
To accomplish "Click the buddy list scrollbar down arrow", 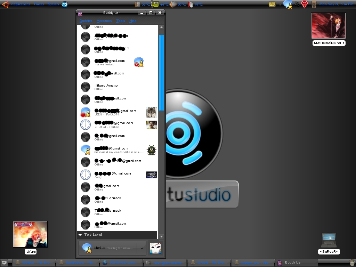I will pos(161,236).
